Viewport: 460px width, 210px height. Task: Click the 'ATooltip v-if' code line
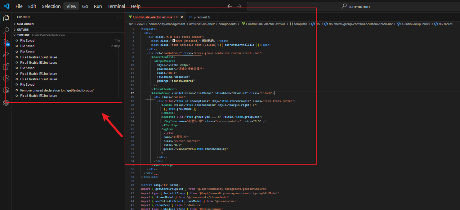(211, 117)
